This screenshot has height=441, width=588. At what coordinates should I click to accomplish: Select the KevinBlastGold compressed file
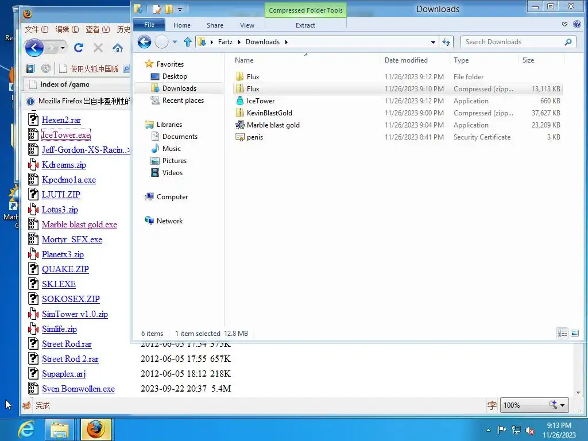(x=397, y=113)
